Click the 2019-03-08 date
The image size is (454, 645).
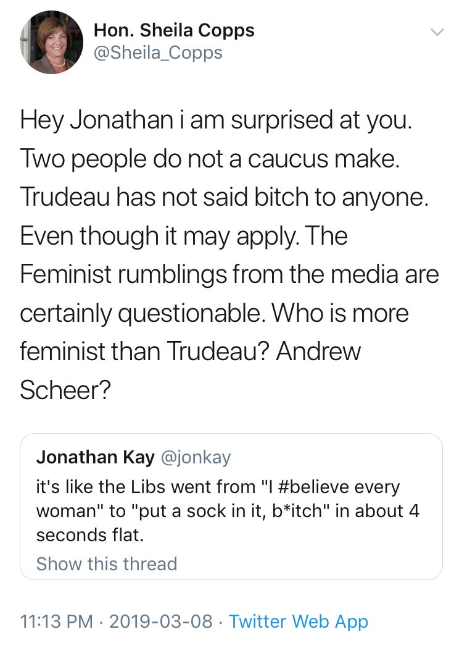[x=161, y=622]
